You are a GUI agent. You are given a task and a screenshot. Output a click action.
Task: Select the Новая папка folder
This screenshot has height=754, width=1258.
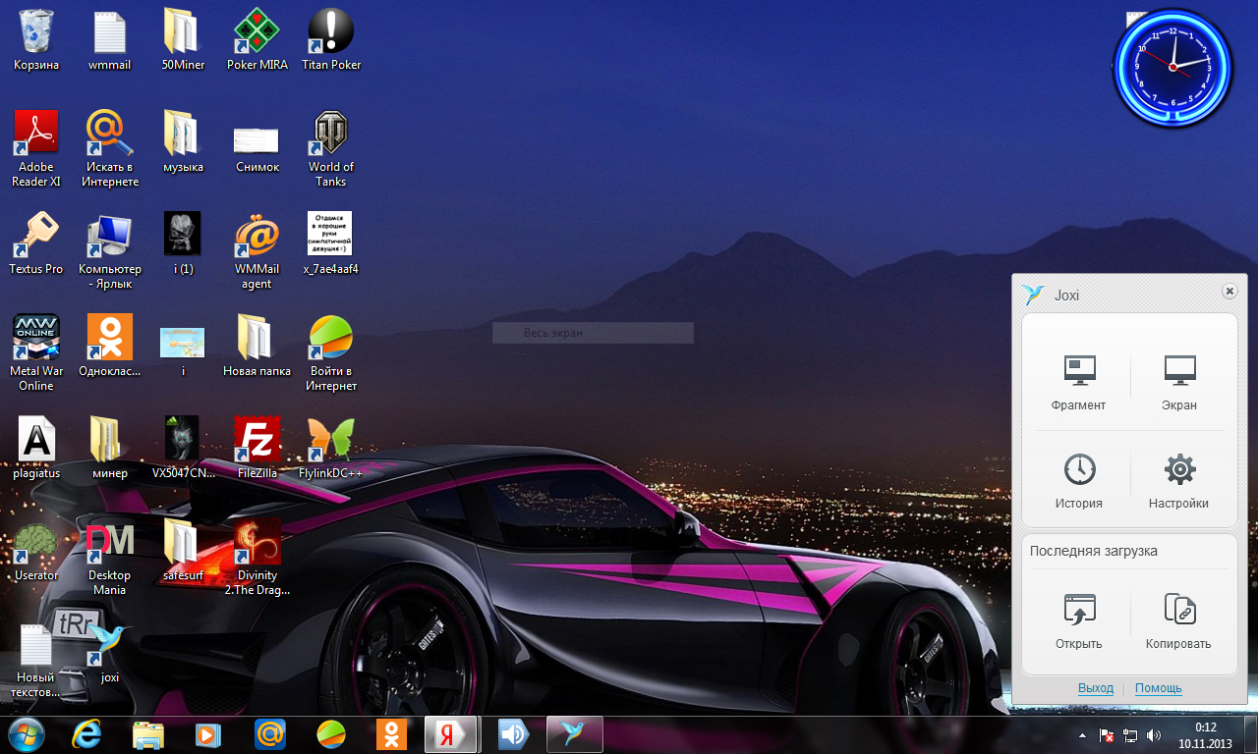pyautogui.click(x=257, y=347)
